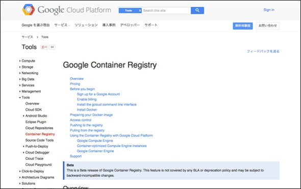This screenshot has width=301, height=189.
Task: Open Eclipse Plugin in sidebar
Action: (36, 122)
